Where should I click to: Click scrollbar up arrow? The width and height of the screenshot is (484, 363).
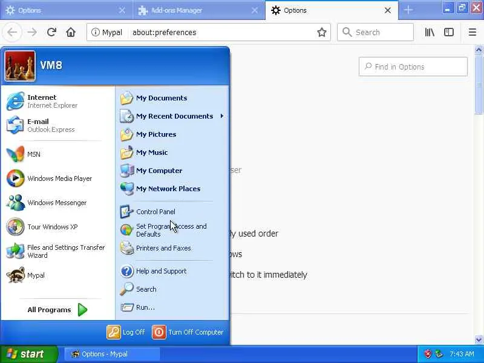point(479,50)
